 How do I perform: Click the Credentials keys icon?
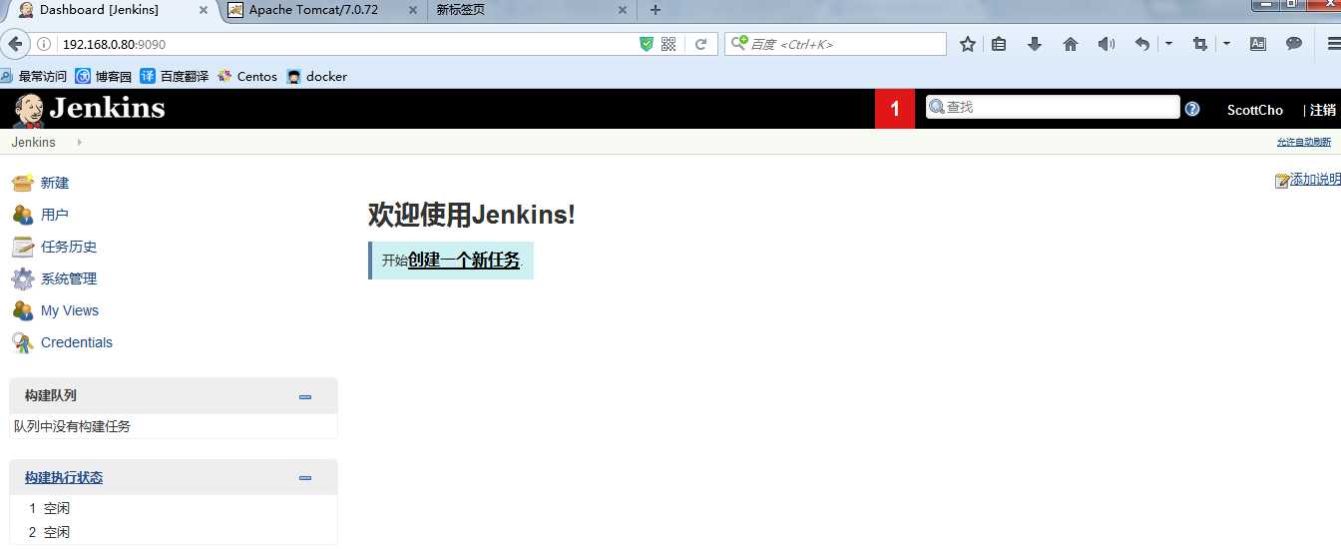(x=23, y=342)
